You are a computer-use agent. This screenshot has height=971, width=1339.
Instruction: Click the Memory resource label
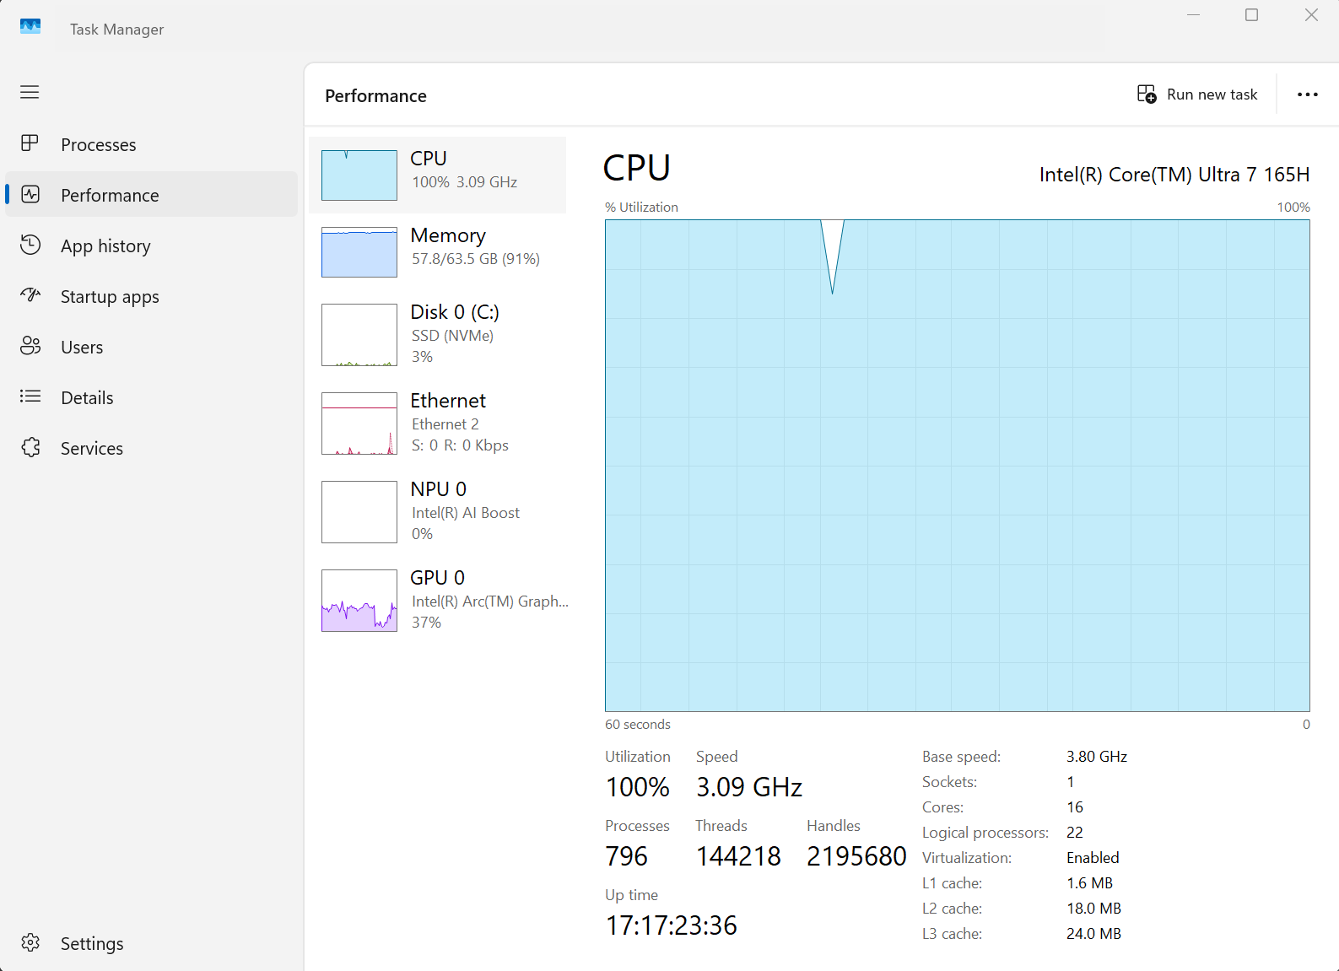[x=448, y=235]
